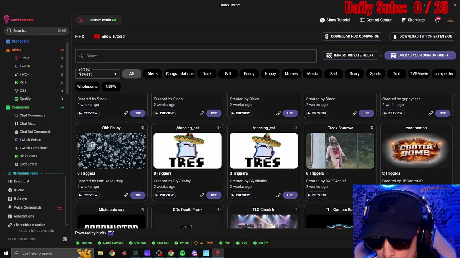
Task: Open Control Center from top bar
Action: tap(376, 20)
